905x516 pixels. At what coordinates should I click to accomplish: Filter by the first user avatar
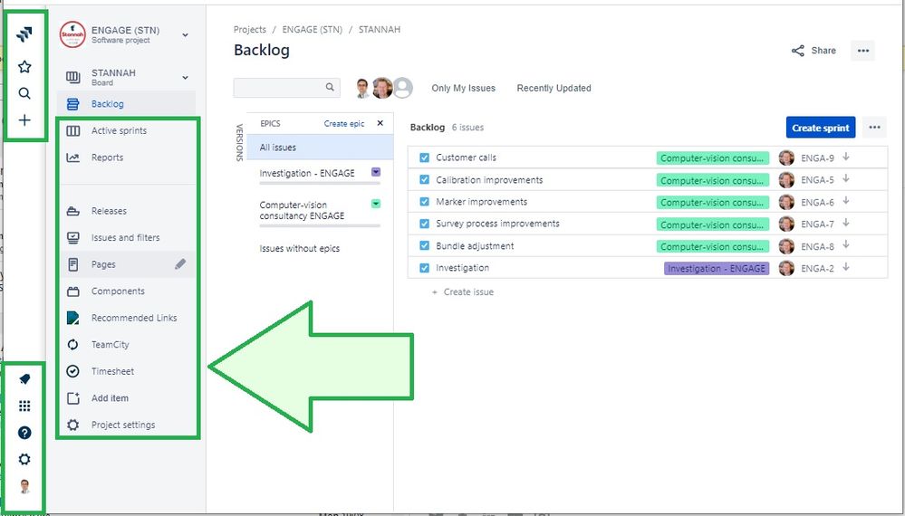point(362,88)
